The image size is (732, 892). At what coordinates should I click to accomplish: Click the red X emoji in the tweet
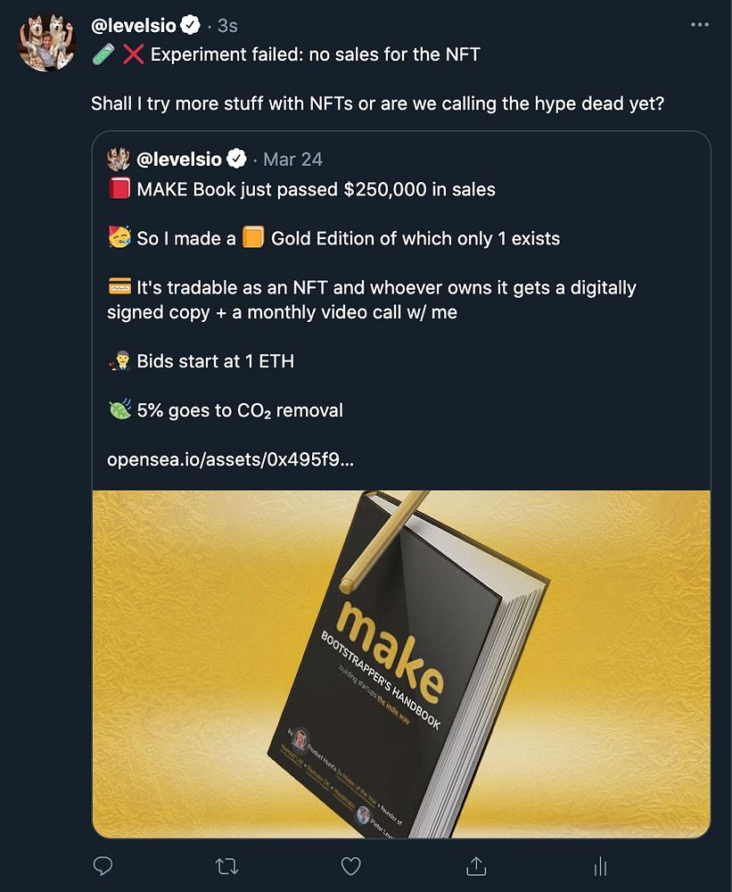[x=134, y=54]
